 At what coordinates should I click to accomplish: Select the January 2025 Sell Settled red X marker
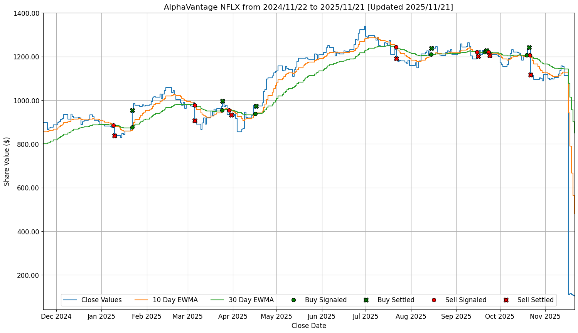[x=115, y=136]
